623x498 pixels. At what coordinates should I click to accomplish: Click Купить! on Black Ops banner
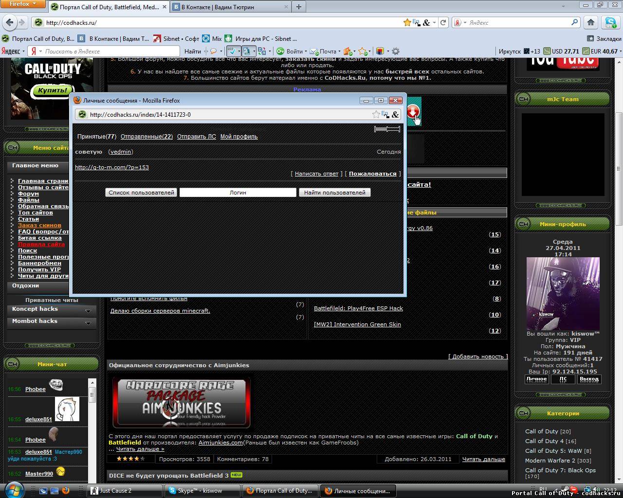tap(51, 90)
